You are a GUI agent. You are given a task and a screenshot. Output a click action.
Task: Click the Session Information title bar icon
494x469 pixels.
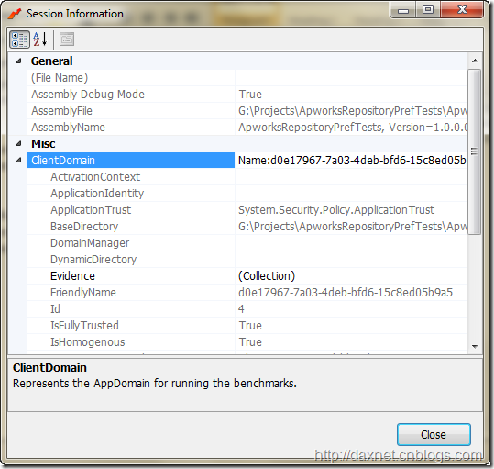click(x=15, y=14)
